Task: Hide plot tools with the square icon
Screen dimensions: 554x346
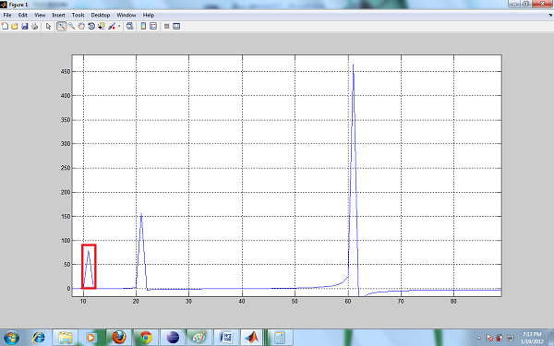Action: [x=167, y=26]
